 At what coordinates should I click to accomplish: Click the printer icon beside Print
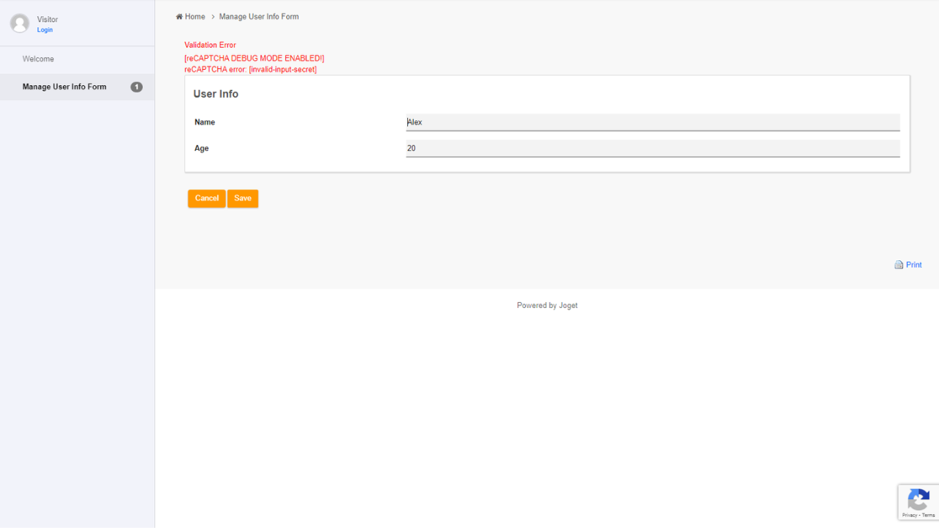coord(899,265)
